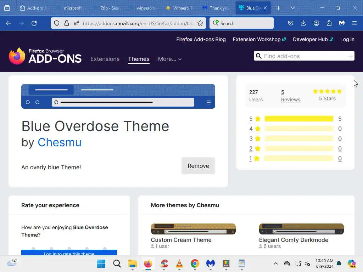Click Log in
363x272 pixels.
347,39
